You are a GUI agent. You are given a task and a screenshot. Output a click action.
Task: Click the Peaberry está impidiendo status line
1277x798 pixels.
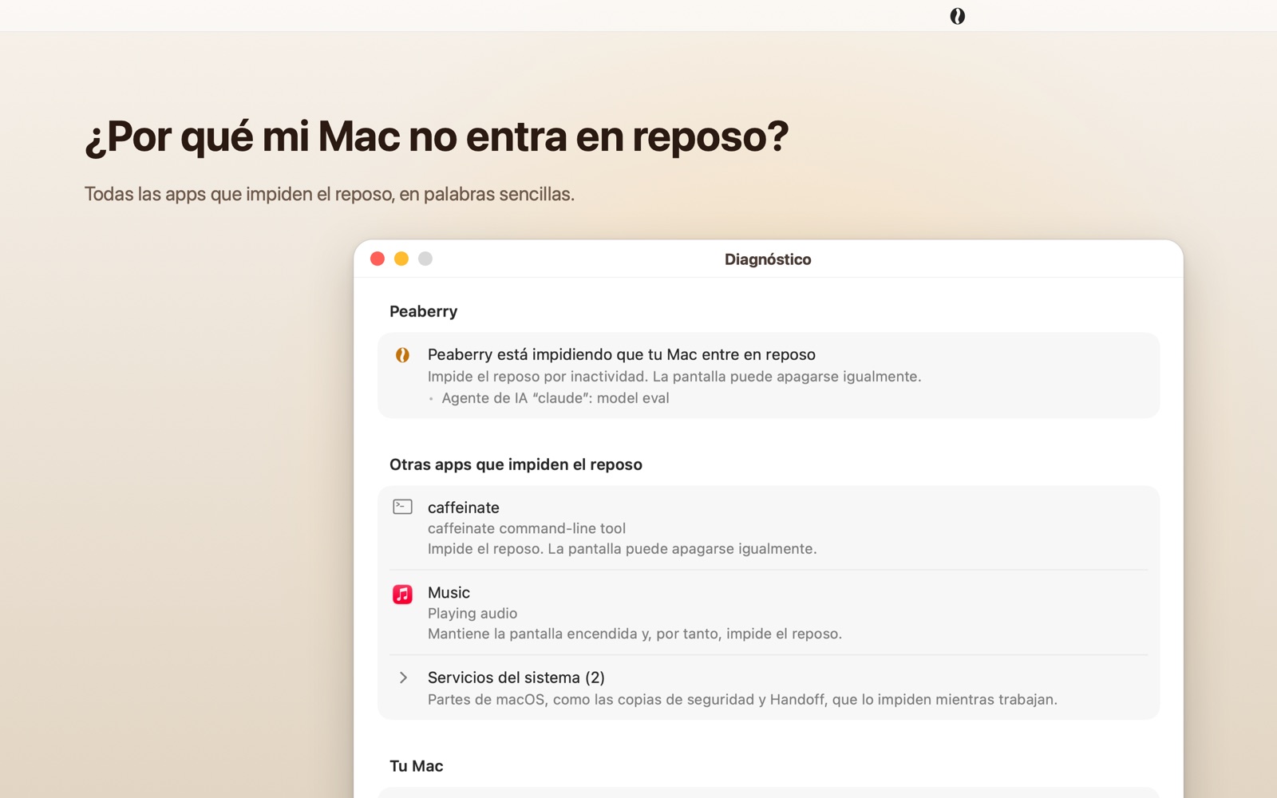(622, 354)
